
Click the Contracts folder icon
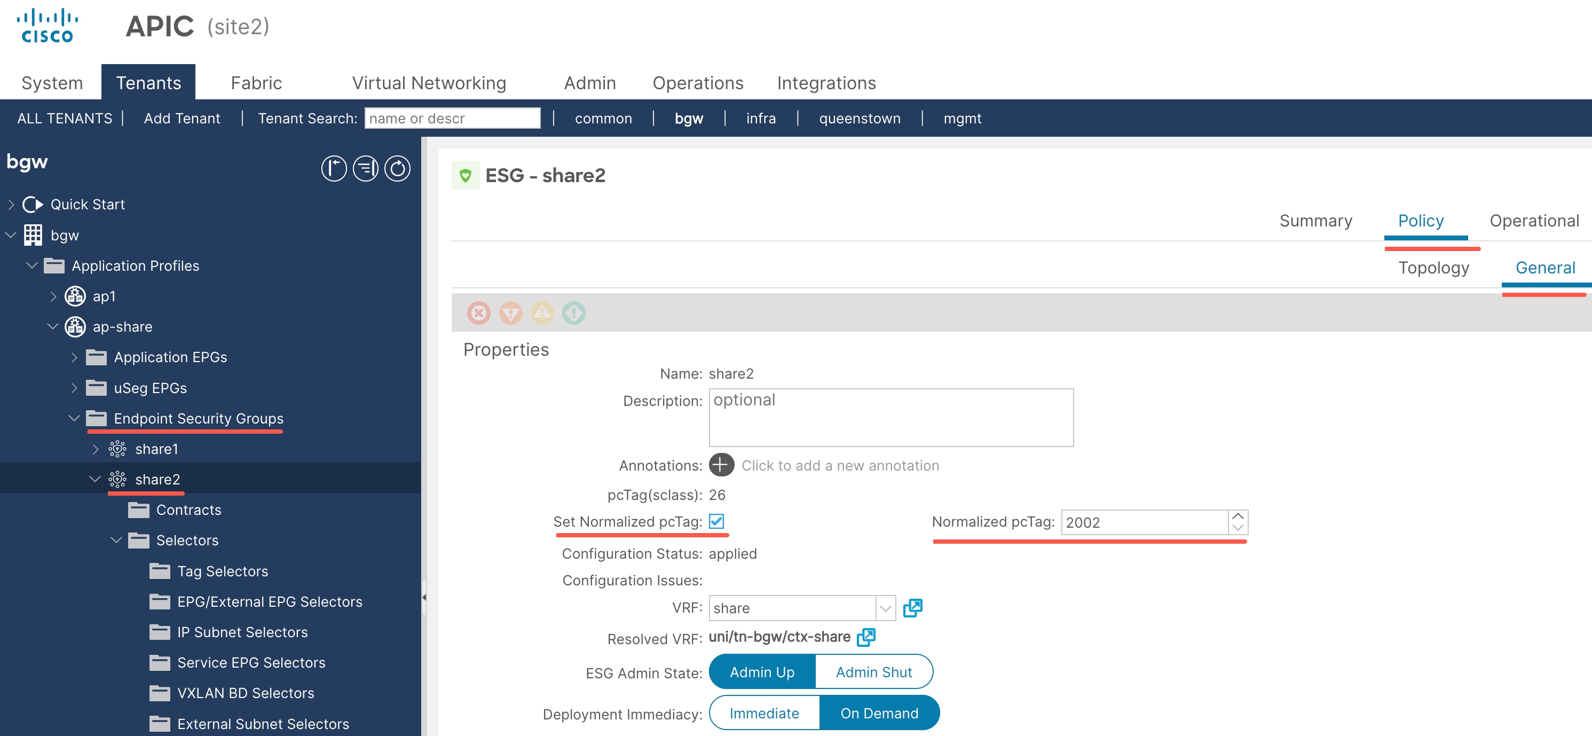point(138,510)
